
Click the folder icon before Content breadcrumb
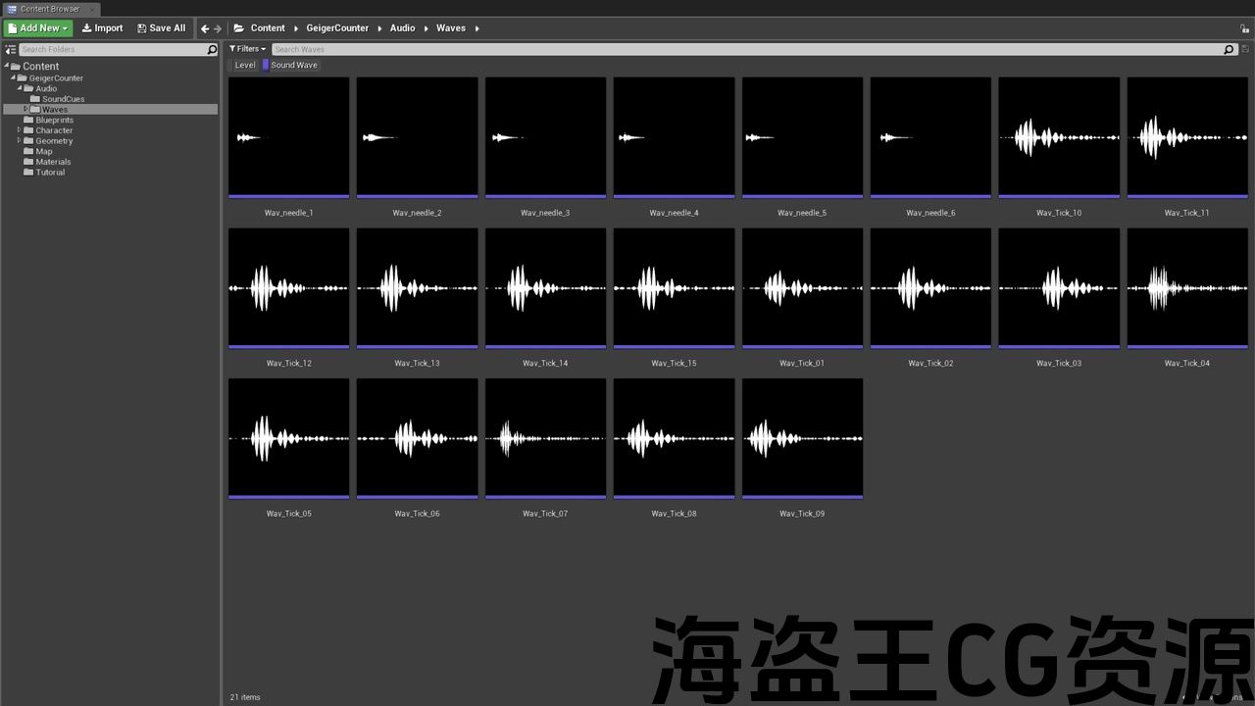coord(239,28)
